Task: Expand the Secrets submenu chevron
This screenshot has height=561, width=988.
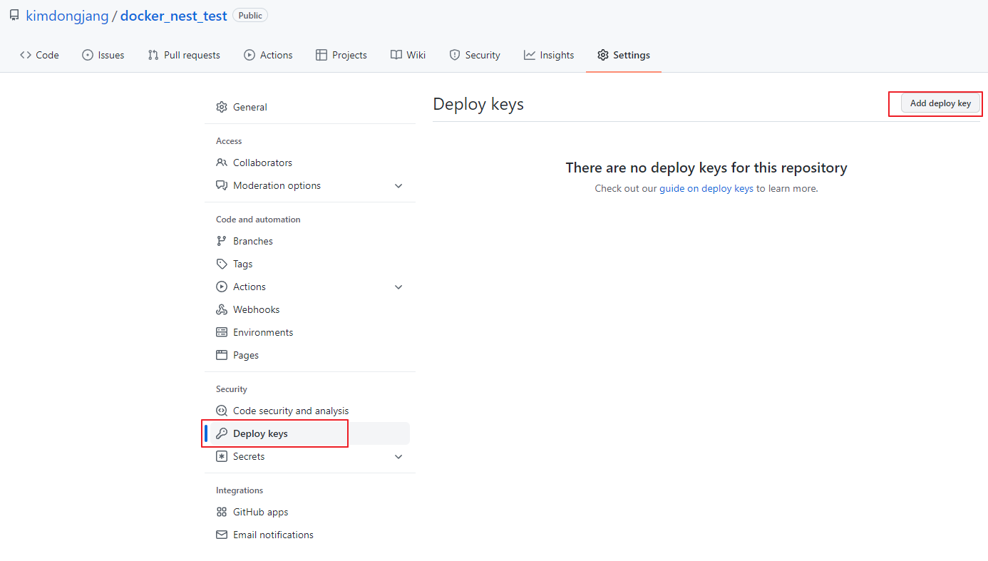Action: 398,456
